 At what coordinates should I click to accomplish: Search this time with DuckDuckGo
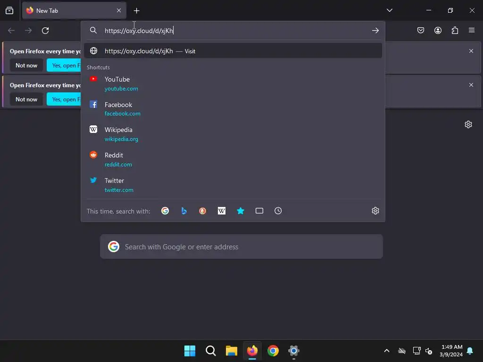(203, 211)
